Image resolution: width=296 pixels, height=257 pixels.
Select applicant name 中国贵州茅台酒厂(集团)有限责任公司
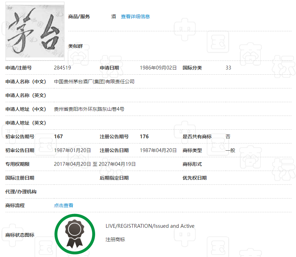click(94, 82)
